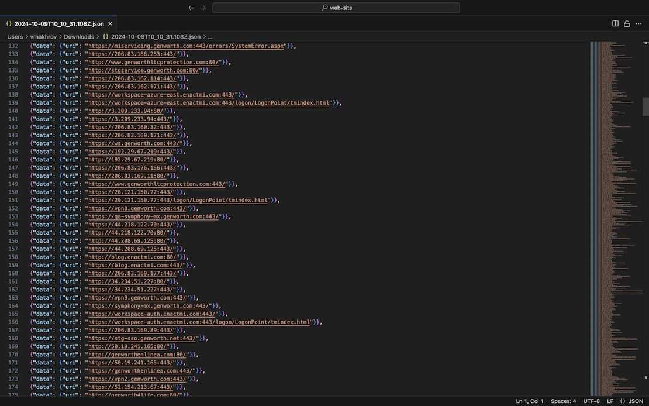Open the Downloads breadcrumb dropdown
This screenshot has height=406, width=649.
tap(79, 36)
